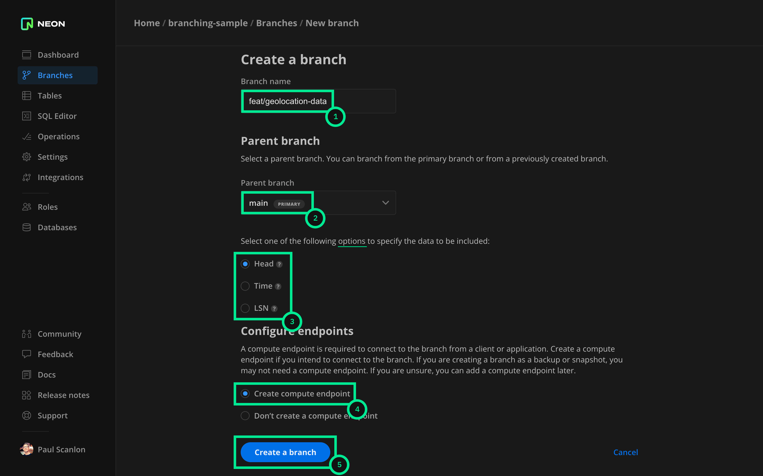
Task: Select the LSN data option
Action: click(x=245, y=308)
